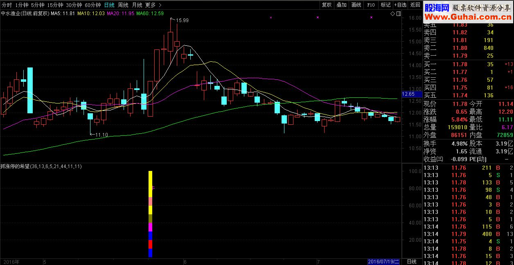The width and height of the screenshot is (514, 265).
Task: Click the 标记 mark button
Action: pos(385,5)
